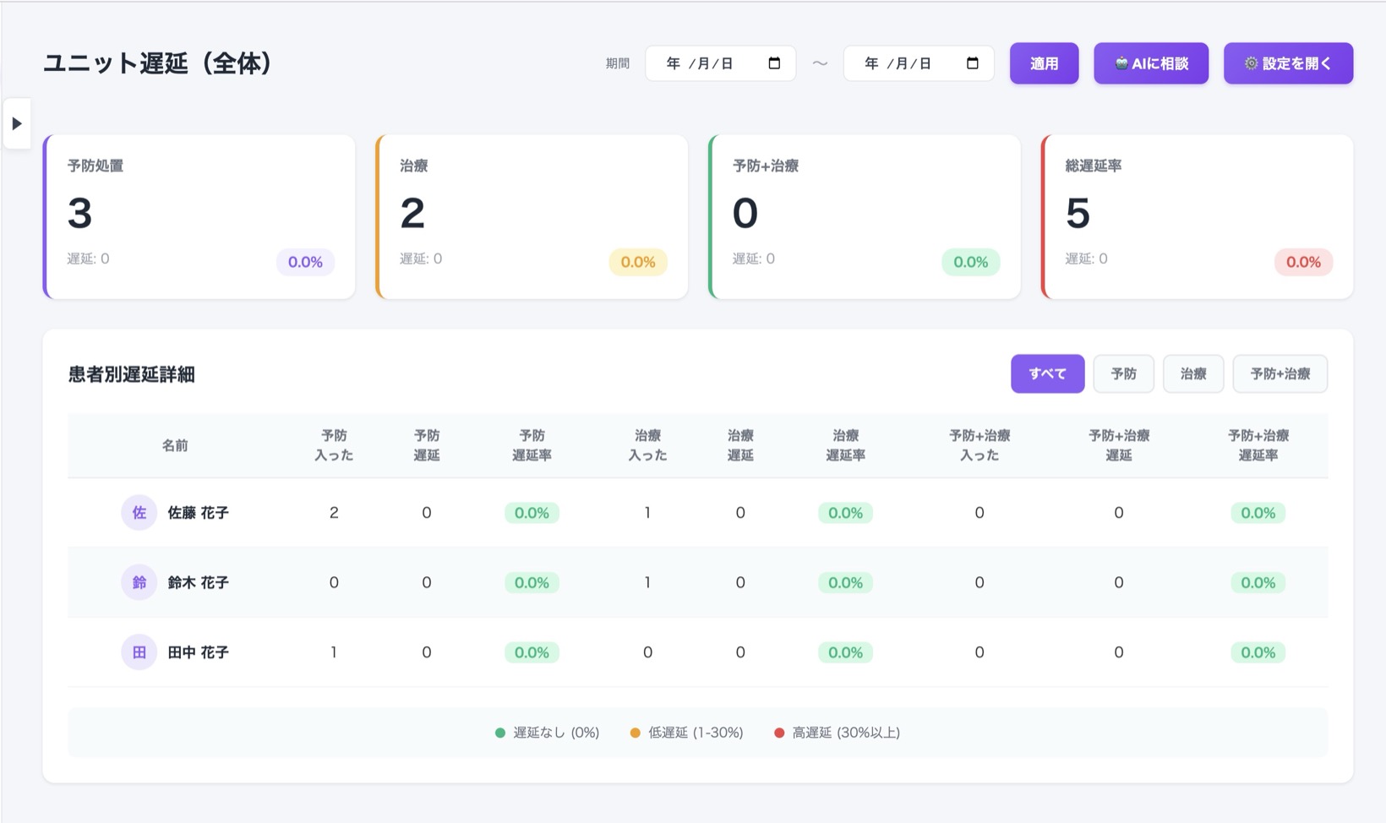Open the 総遅延率 summary card
Image resolution: width=1386 pixels, height=823 pixels.
pos(1197,216)
